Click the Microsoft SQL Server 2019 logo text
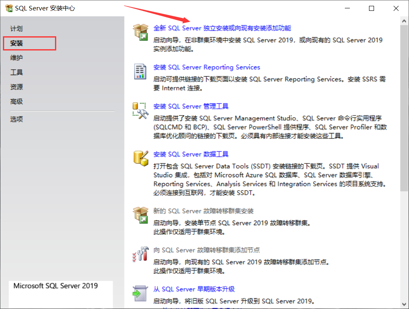 [x=55, y=286]
